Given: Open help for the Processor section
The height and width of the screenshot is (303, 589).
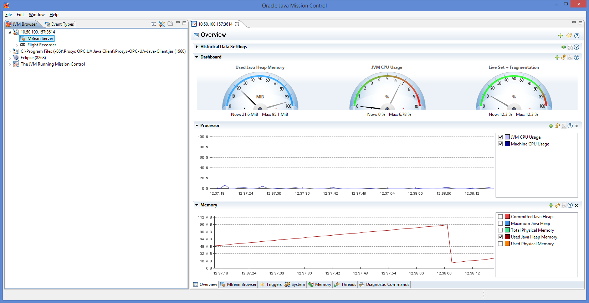Looking at the screenshot, I should [x=570, y=126].
